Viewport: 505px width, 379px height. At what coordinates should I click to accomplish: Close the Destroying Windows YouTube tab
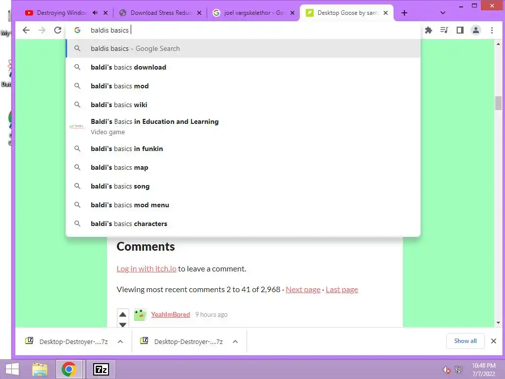106,13
